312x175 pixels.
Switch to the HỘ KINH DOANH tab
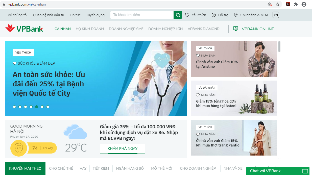(x=90, y=29)
